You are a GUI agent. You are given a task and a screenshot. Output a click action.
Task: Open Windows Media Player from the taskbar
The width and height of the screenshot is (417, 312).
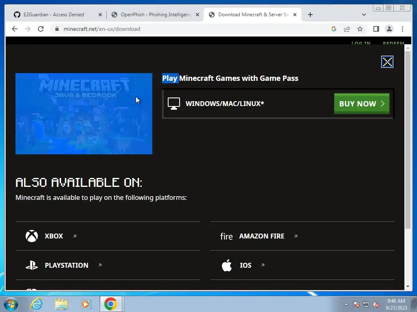coord(86,304)
